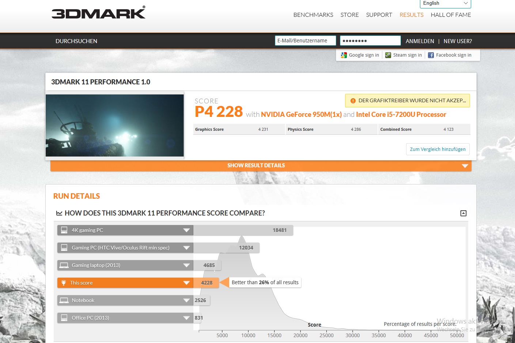
Task: Click the Facebook sign in icon
Action: click(431, 55)
